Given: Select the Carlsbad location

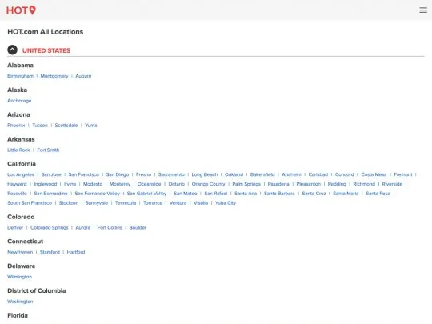Looking at the screenshot, I should coord(318,174).
